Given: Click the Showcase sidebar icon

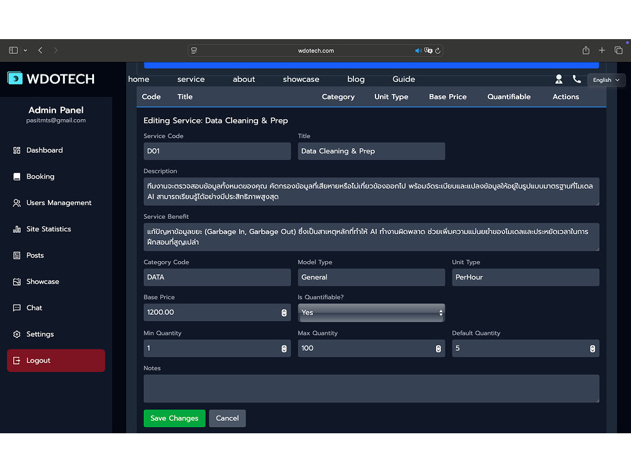Looking at the screenshot, I should 17,281.
